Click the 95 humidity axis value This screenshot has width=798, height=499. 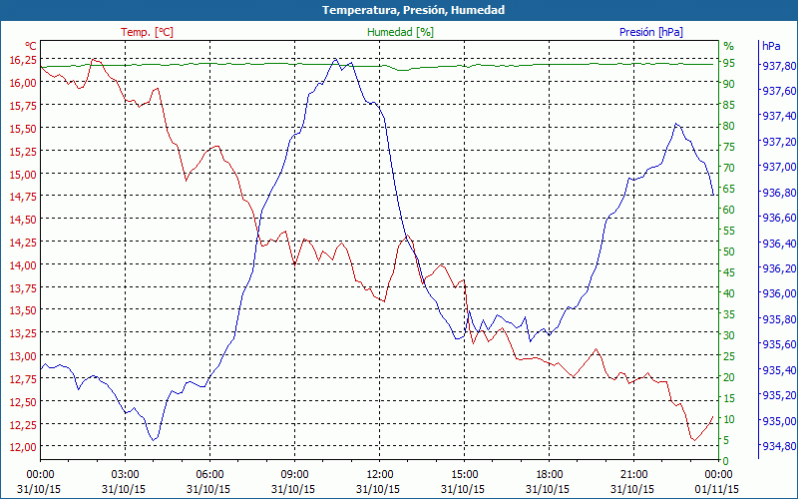pos(729,63)
